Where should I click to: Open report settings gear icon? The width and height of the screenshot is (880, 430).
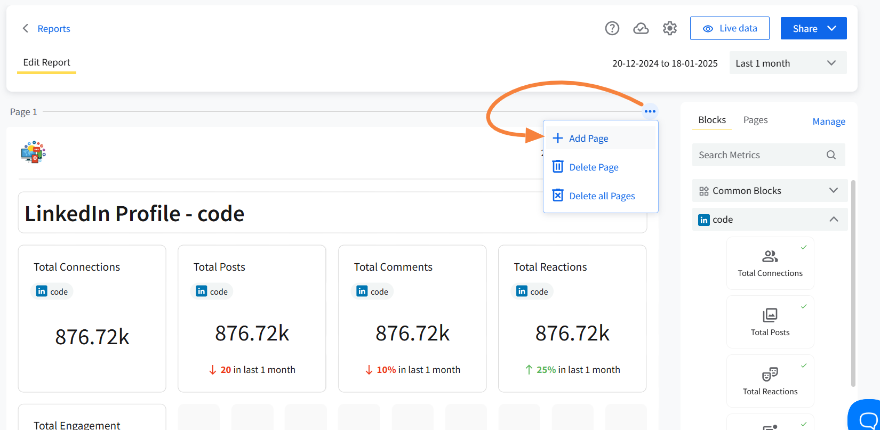[669, 28]
